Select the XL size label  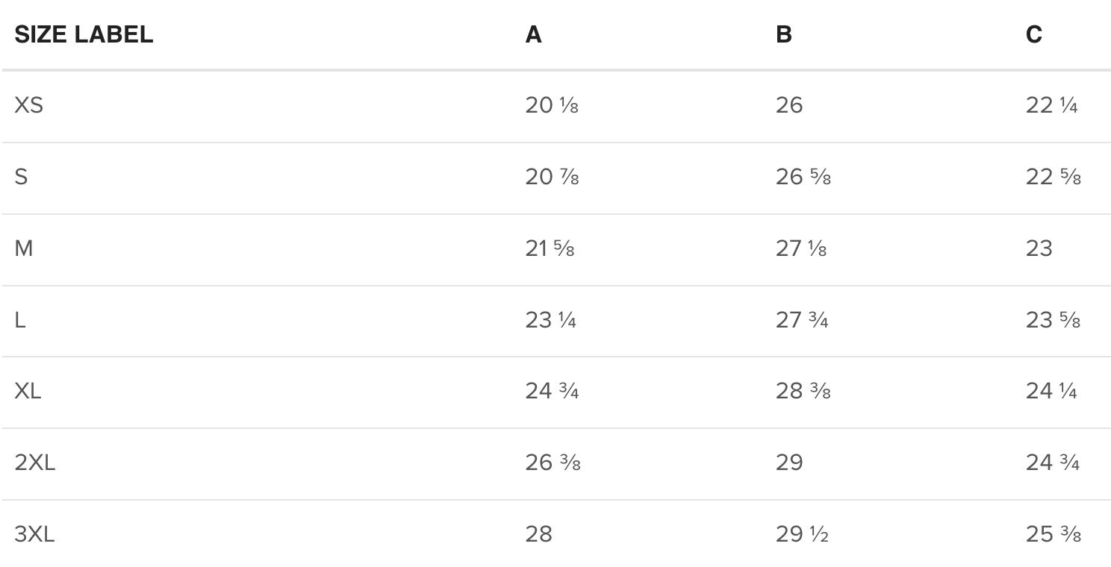[x=28, y=391]
